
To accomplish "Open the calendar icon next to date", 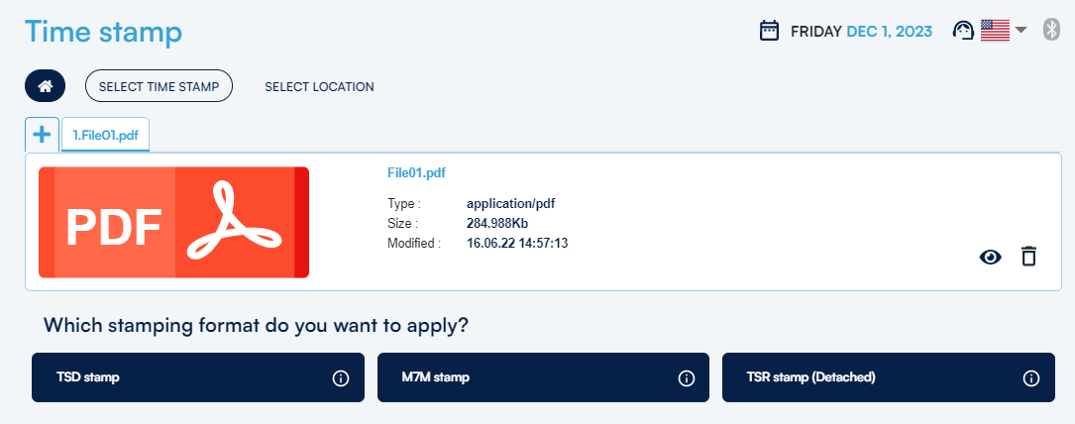I will [x=769, y=32].
